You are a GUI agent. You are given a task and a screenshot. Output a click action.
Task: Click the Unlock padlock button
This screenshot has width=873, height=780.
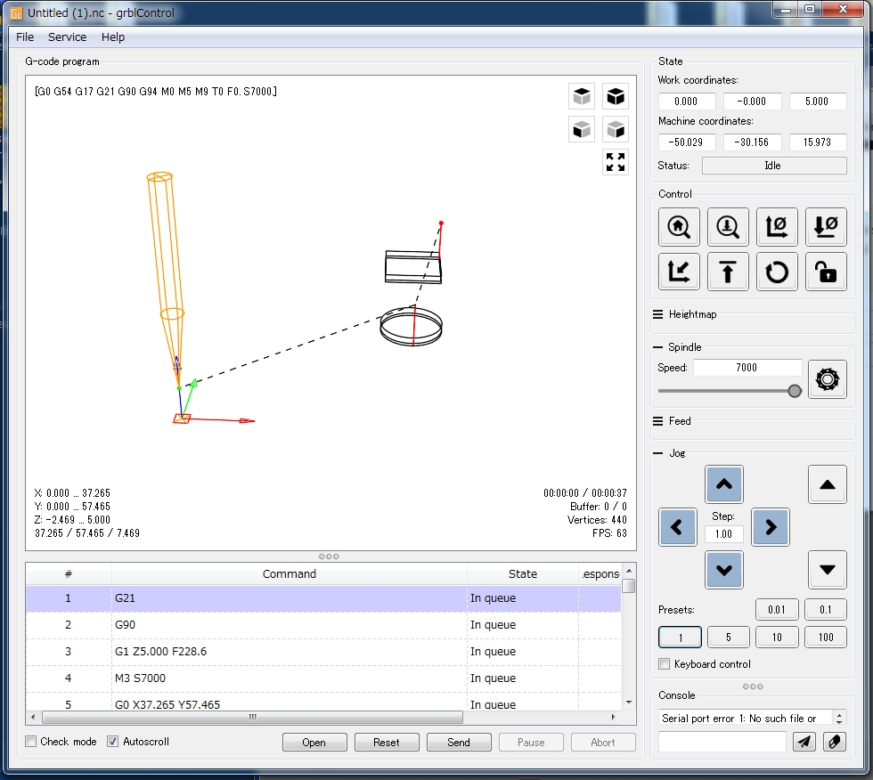[x=826, y=272]
